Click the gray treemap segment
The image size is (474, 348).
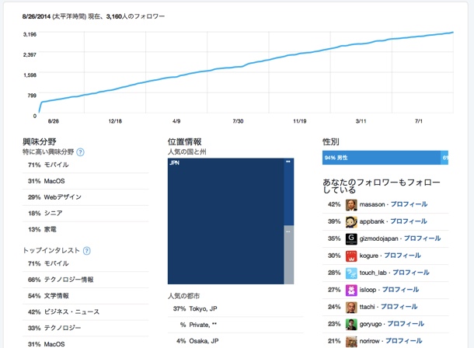289,255
